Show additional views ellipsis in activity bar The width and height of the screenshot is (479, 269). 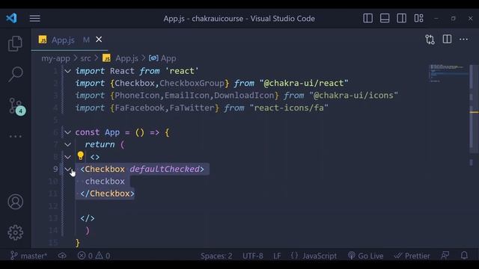point(15,136)
